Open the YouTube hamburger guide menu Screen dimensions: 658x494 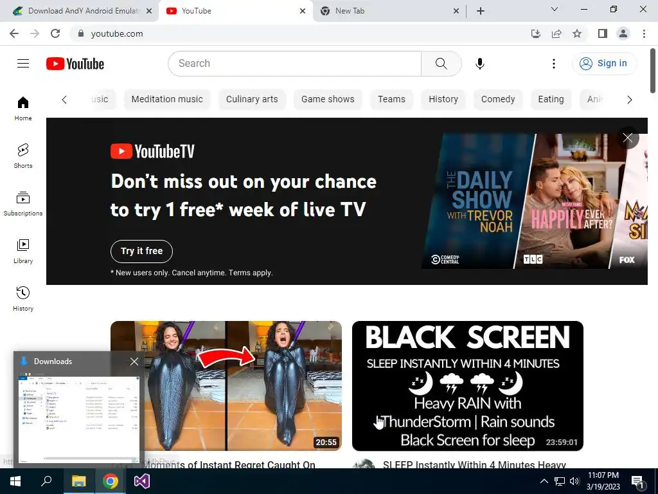tap(23, 64)
